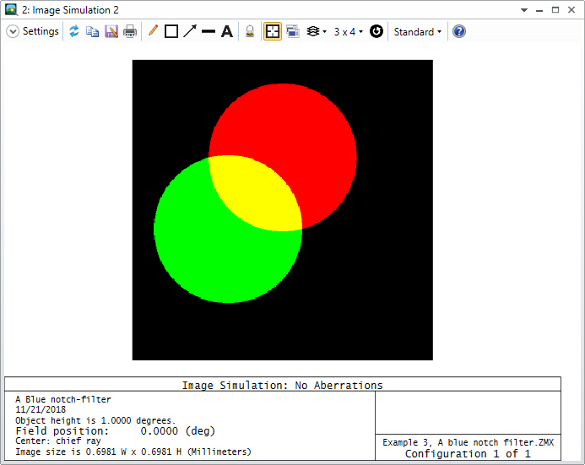Toggle the window lock icon
This screenshot has height=465, width=585.
click(x=250, y=32)
